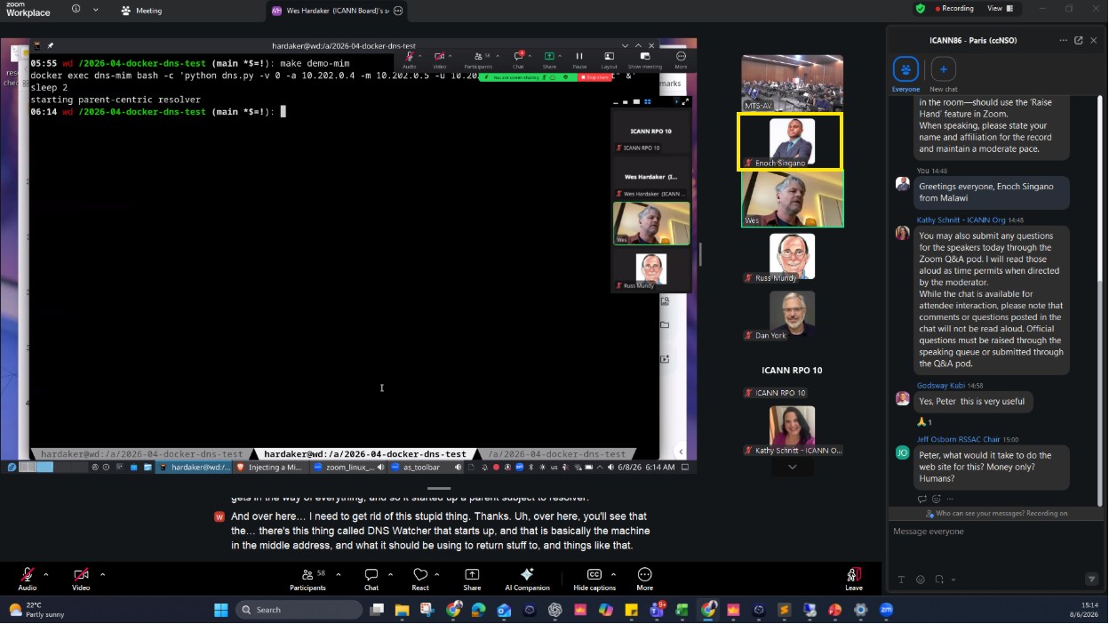Select Enoch Singano's video tile
The width and height of the screenshot is (1109, 624).
pyautogui.click(x=790, y=141)
